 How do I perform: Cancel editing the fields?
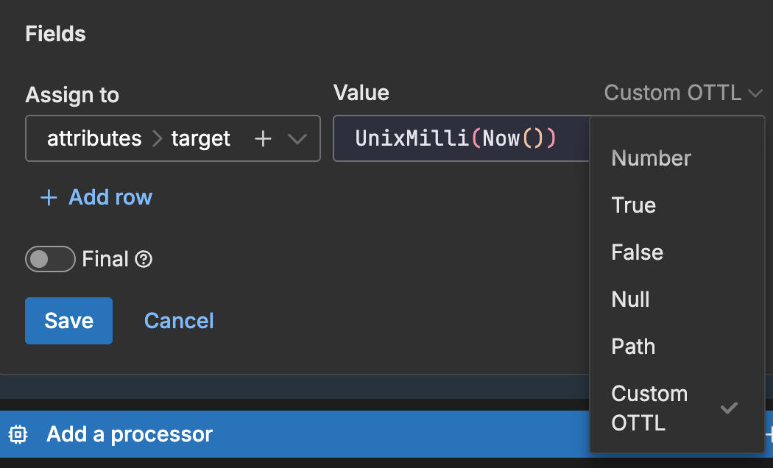(x=179, y=321)
